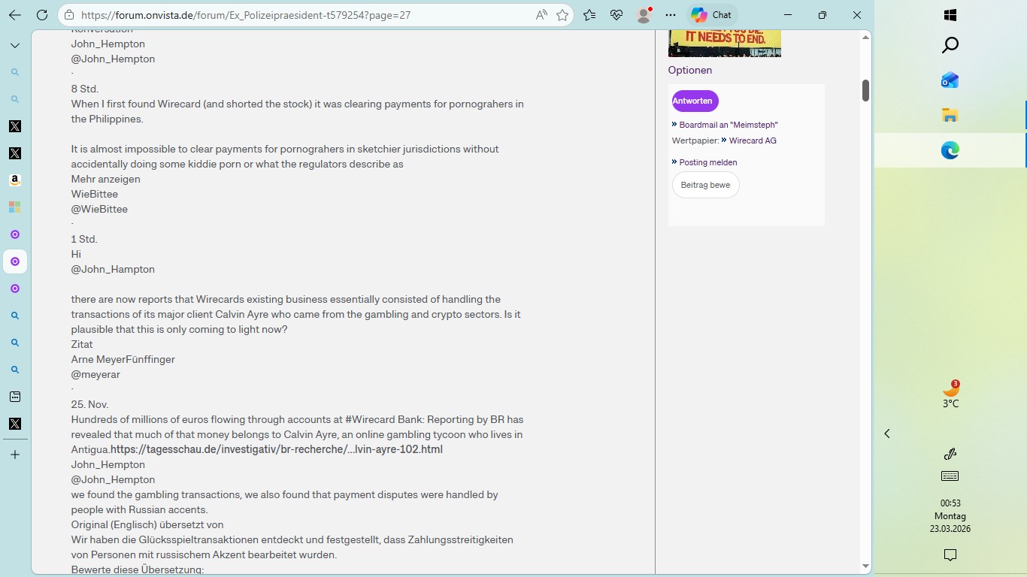Click the "25. Nov." date
This screenshot has width=1027, height=577.
coord(90,404)
